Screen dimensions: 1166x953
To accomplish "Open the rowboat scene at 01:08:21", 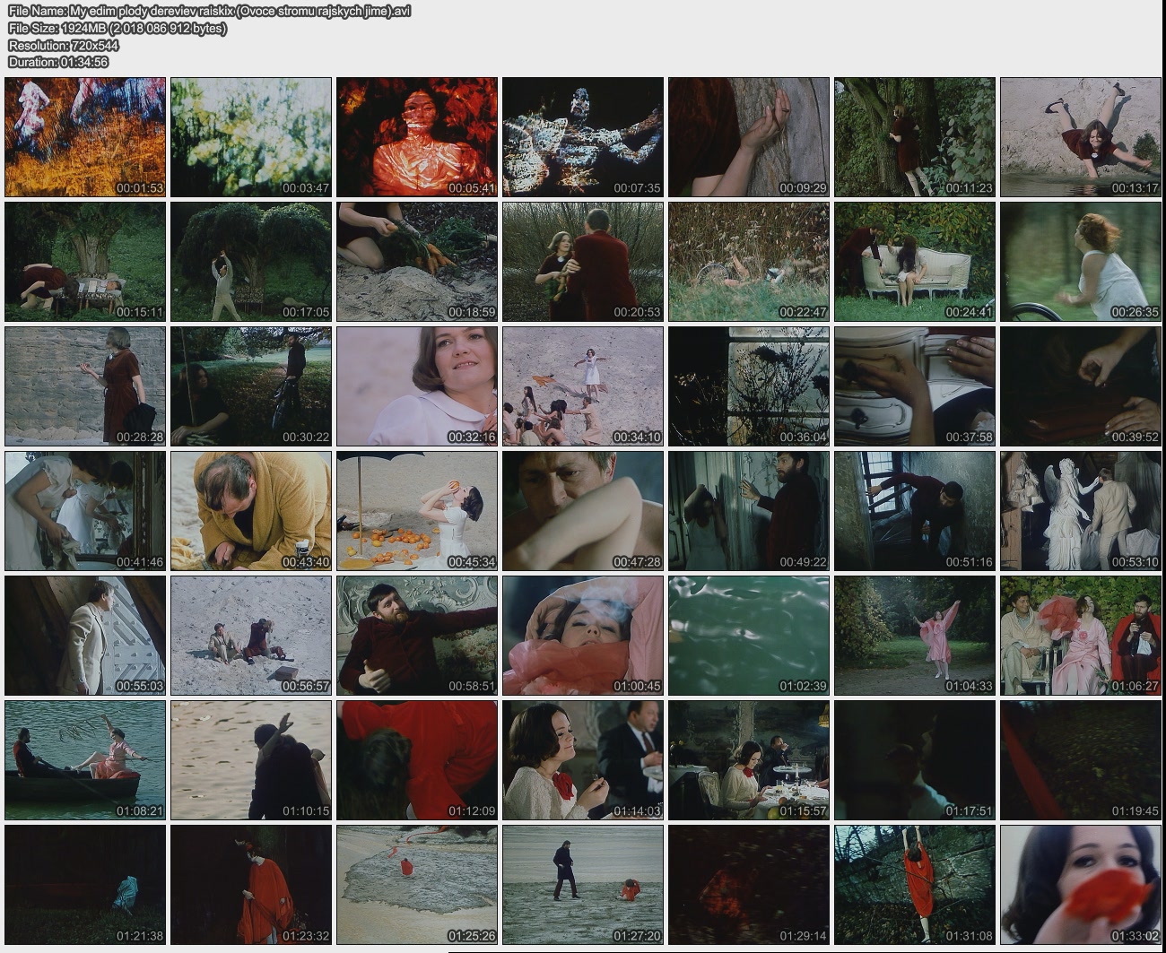I will point(85,760).
